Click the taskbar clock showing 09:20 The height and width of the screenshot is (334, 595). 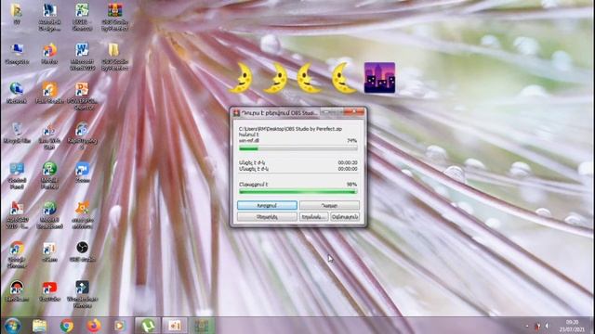coord(572,326)
